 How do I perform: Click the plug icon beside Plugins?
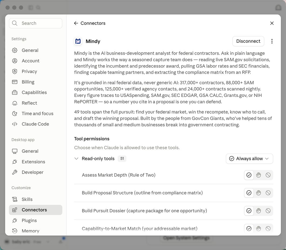pos(15,221)
